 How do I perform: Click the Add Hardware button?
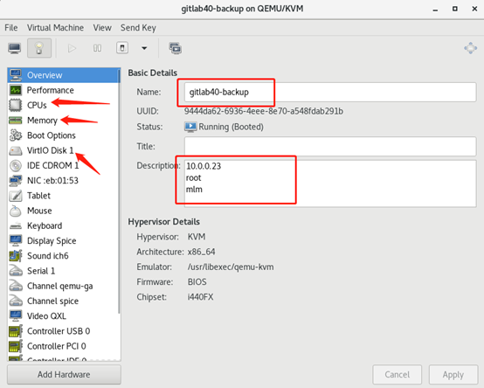point(64,374)
